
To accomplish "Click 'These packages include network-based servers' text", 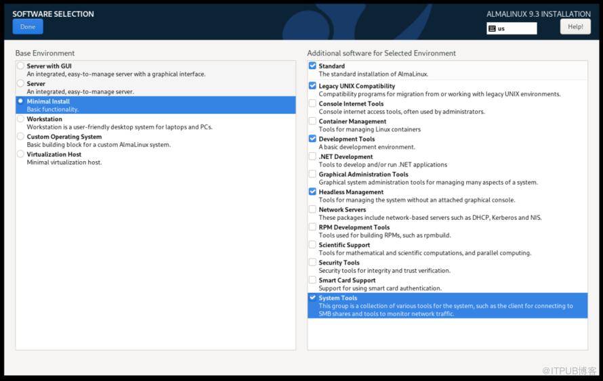I will coord(430,218).
